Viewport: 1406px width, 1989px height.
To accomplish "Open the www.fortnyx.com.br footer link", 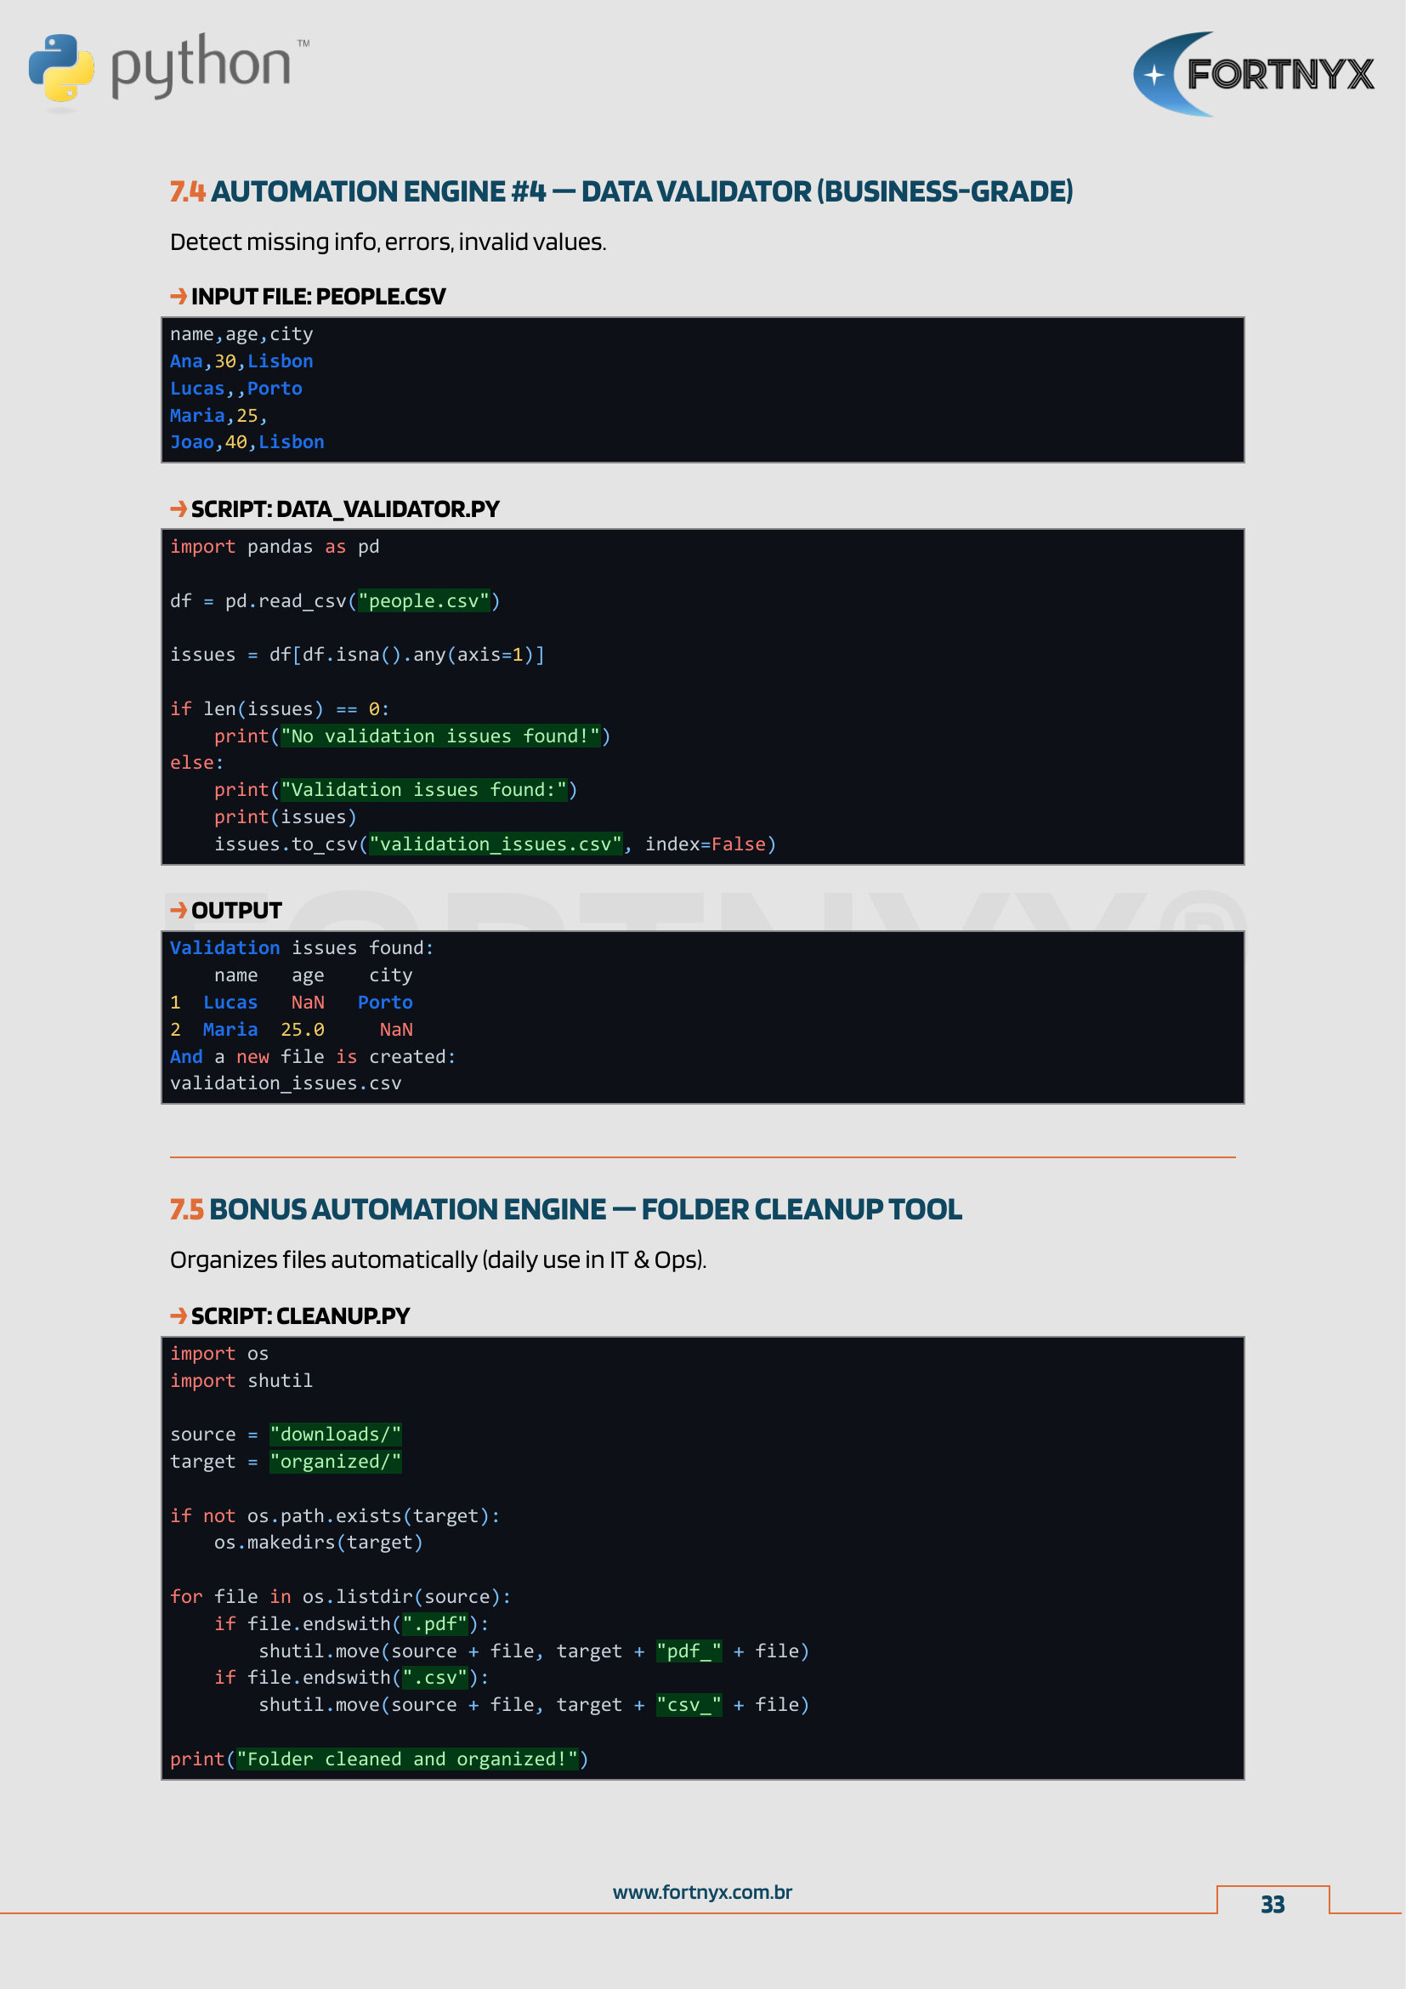I will click(702, 1892).
